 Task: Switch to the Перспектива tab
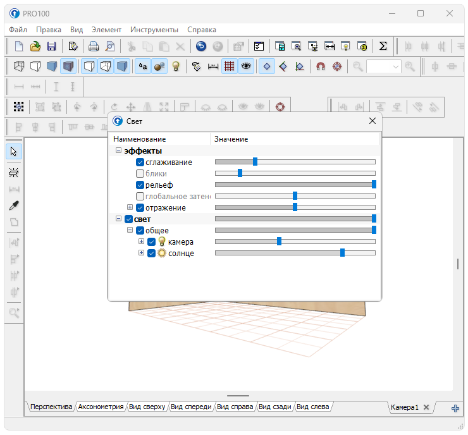tap(51, 407)
